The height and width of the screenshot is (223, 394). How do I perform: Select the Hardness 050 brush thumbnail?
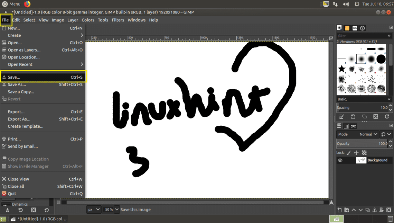click(x=361, y=59)
